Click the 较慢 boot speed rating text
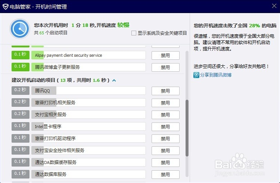The height and width of the screenshot is (183, 280). tap(123, 25)
